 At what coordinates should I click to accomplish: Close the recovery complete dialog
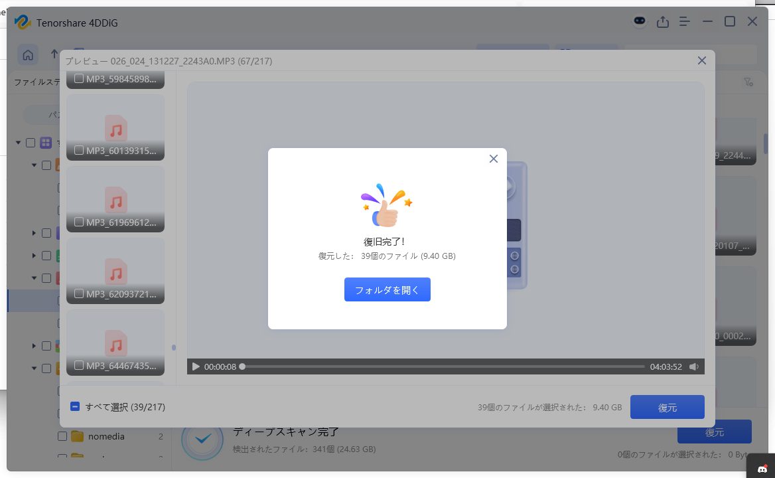pyautogui.click(x=493, y=159)
